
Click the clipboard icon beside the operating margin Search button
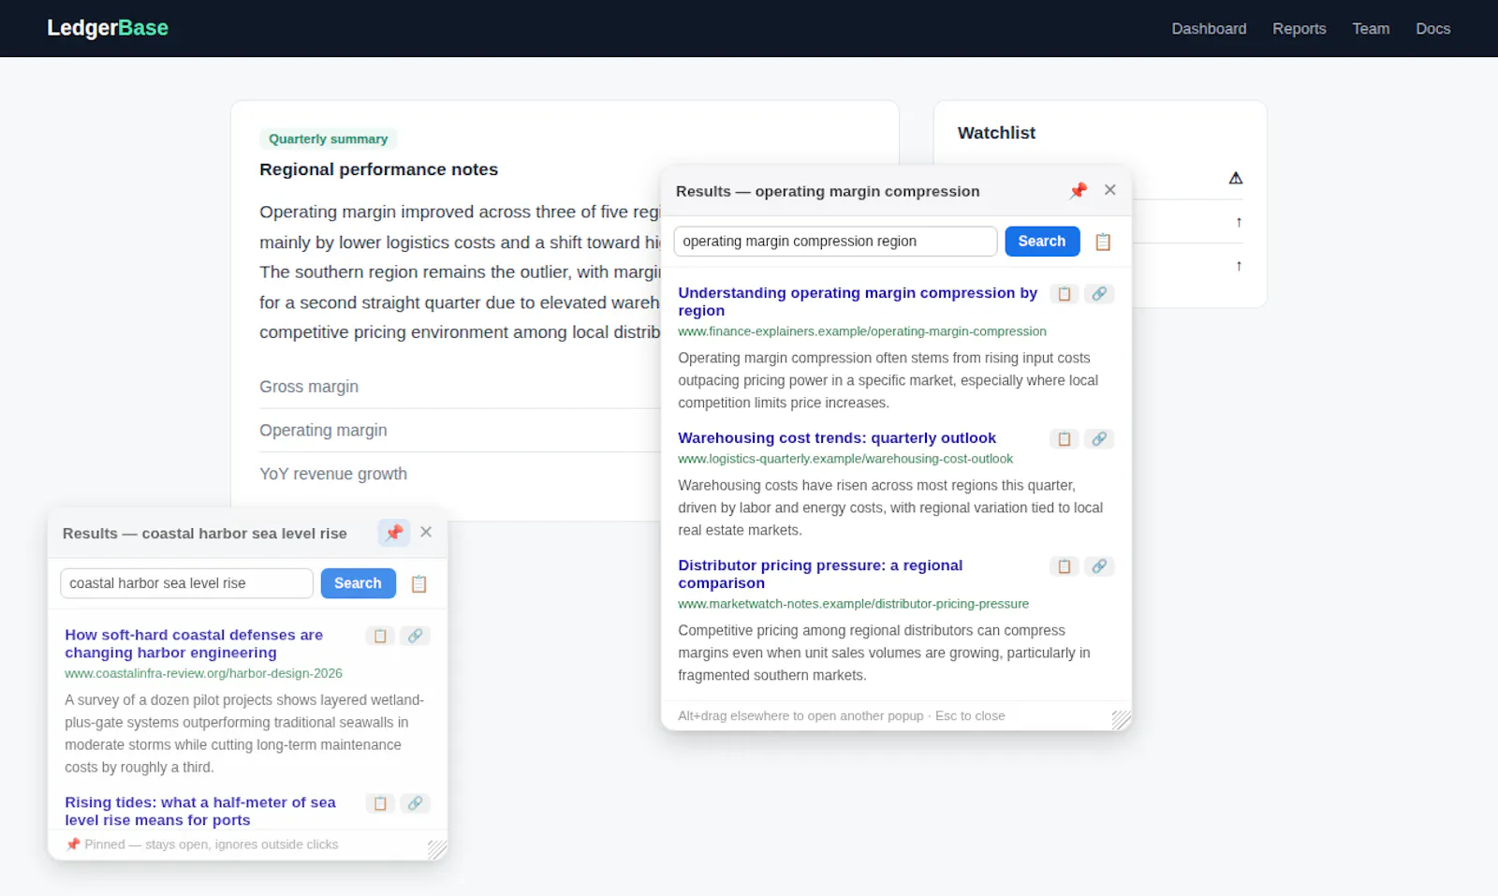(x=1103, y=242)
